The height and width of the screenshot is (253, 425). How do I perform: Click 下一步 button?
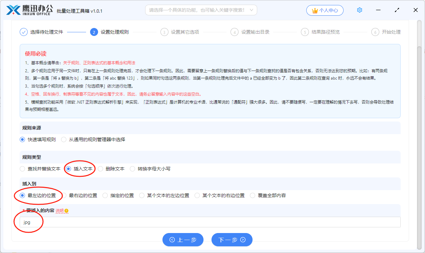pyautogui.click(x=232, y=240)
